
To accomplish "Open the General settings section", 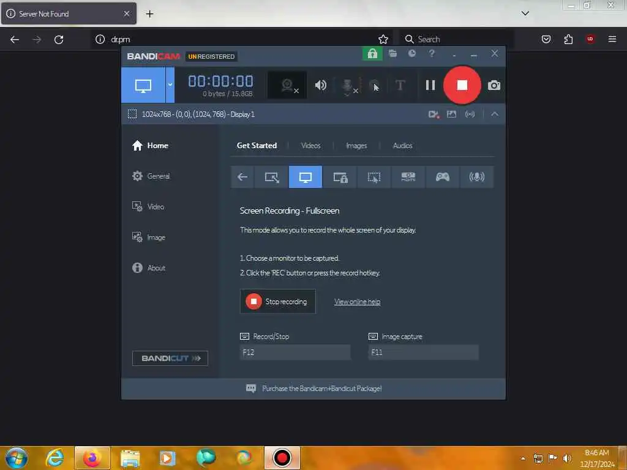I will [151, 176].
